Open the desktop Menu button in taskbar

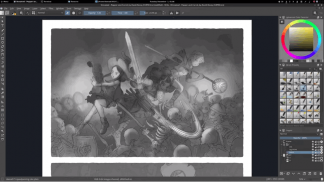5,1
